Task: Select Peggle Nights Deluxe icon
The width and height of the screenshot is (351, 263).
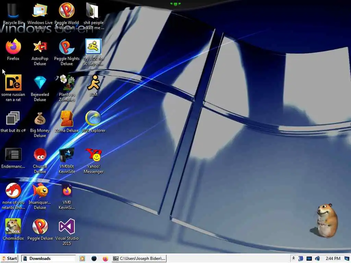Action: pyautogui.click(x=67, y=52)
